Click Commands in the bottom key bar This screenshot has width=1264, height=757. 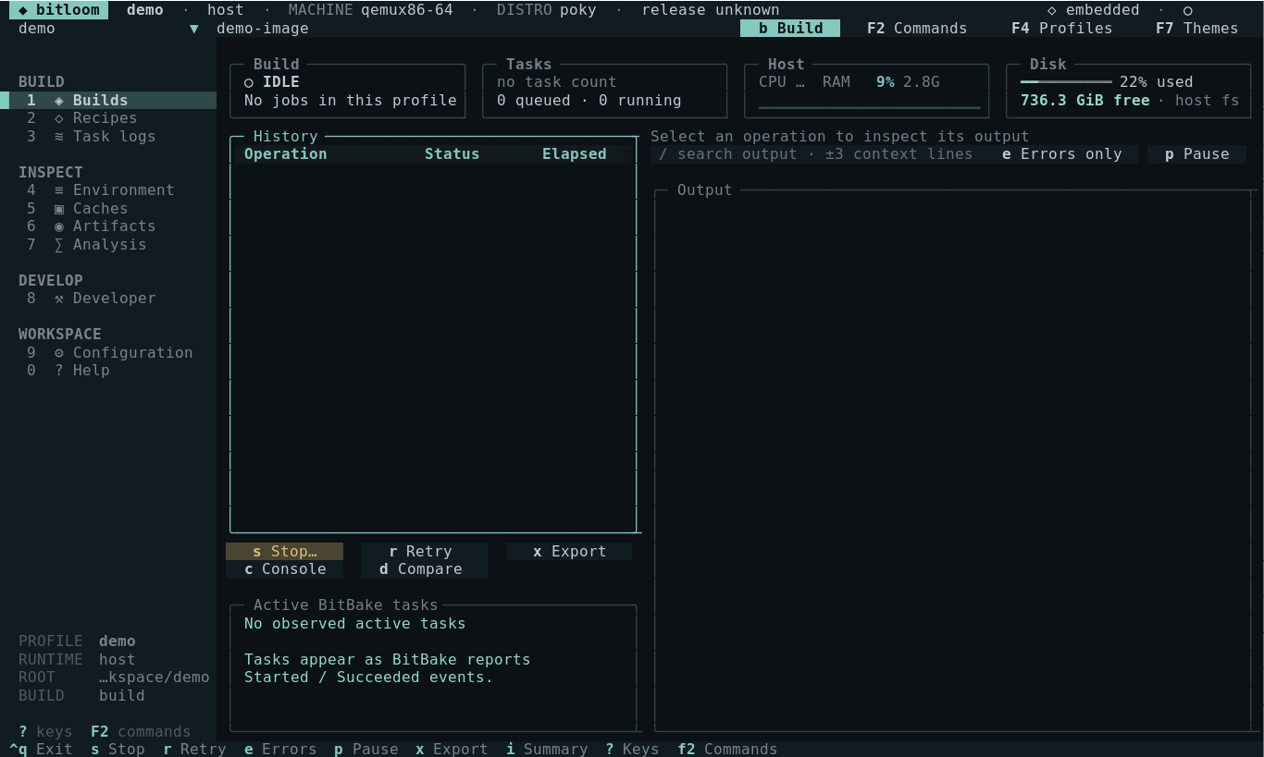click(x=727, y=749)
